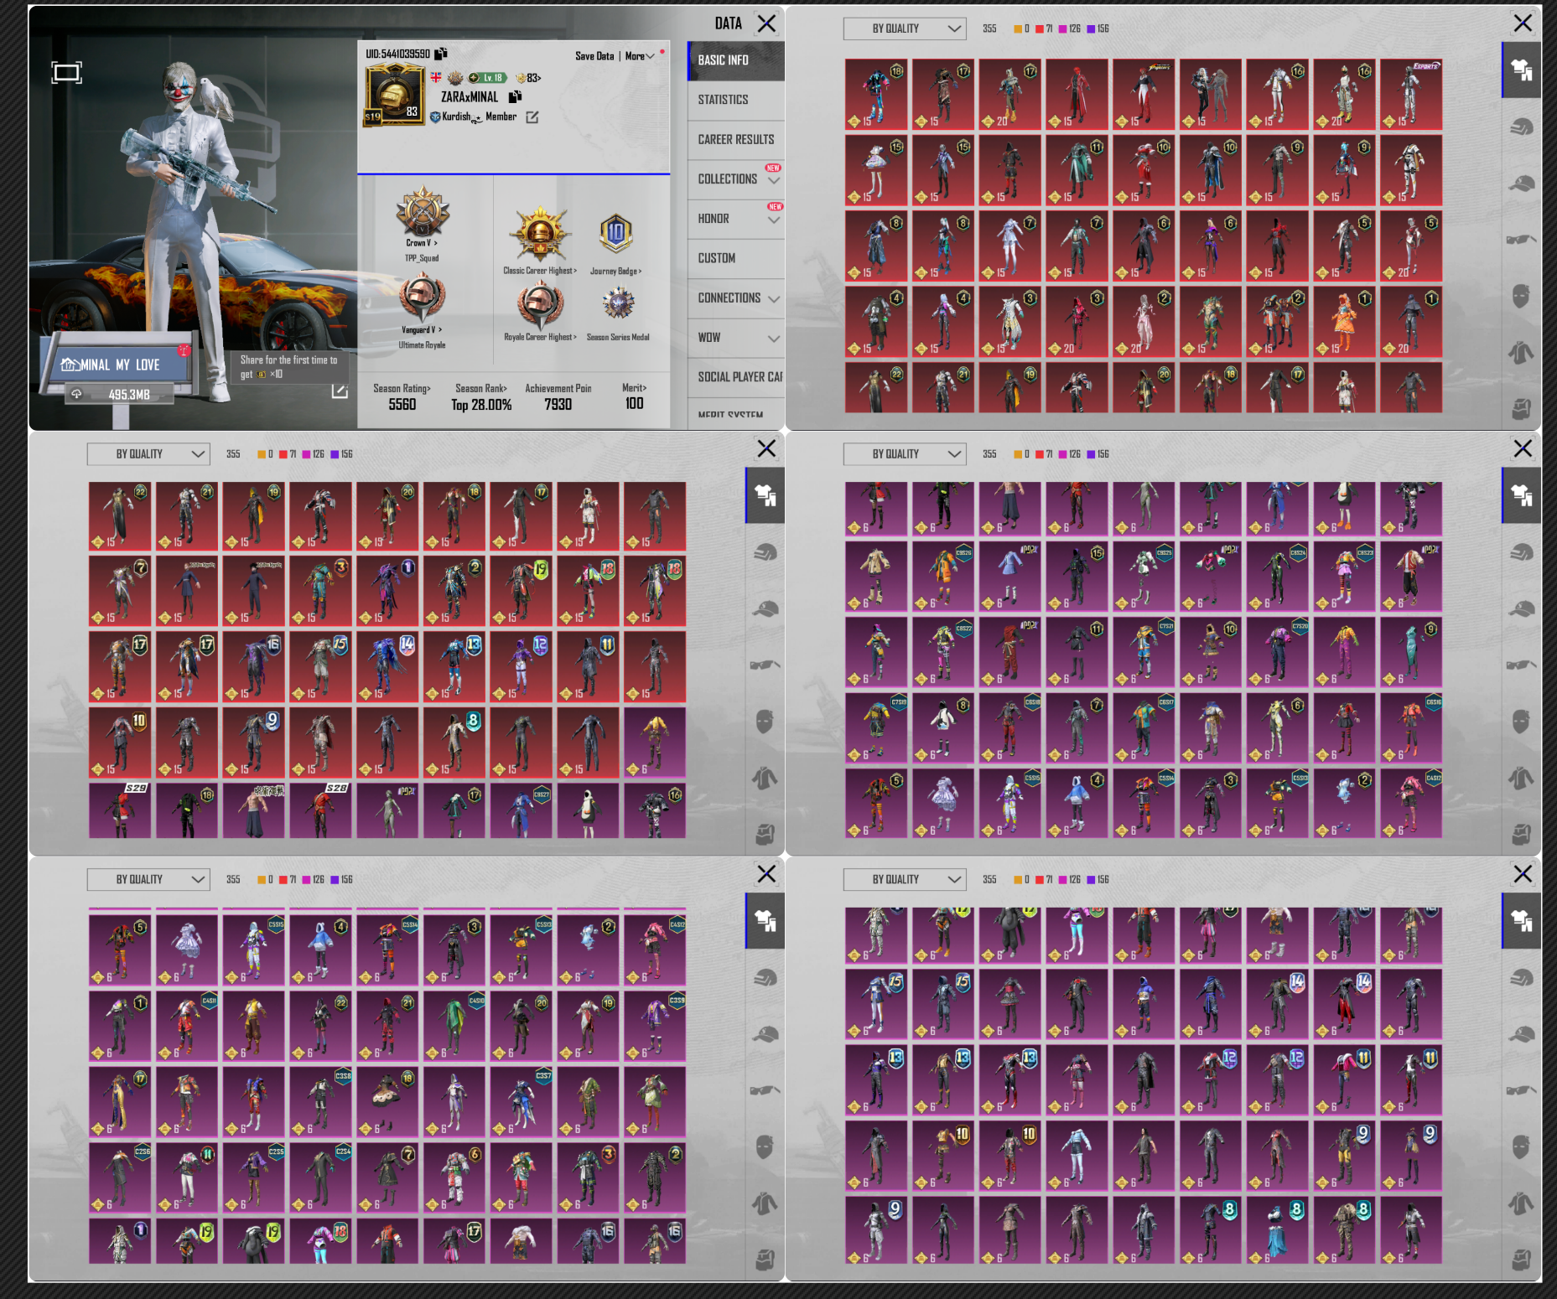View Season Rating 5560 details
The width and height of the screenshot is (1557, 1299).
click(x=402, y=396)
